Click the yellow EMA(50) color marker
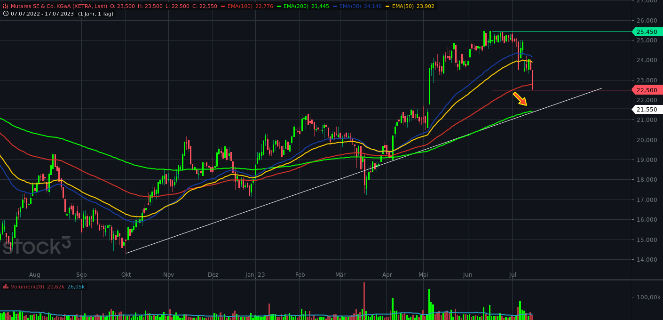 coord(387,6)
